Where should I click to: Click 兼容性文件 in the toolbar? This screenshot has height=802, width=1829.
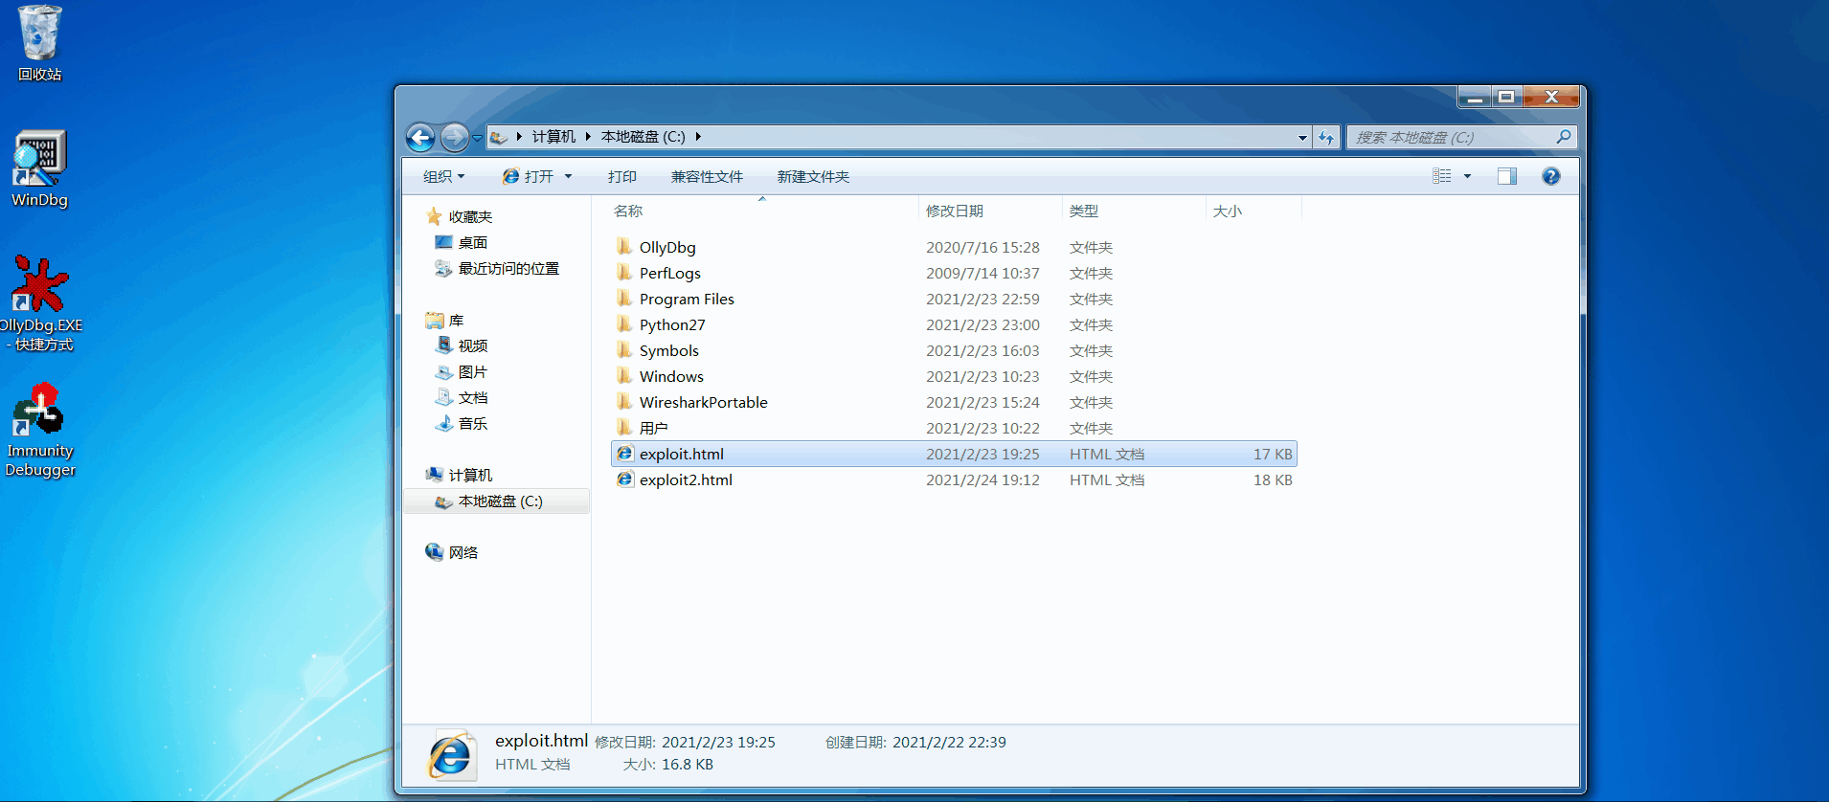[x=707, y=177]
